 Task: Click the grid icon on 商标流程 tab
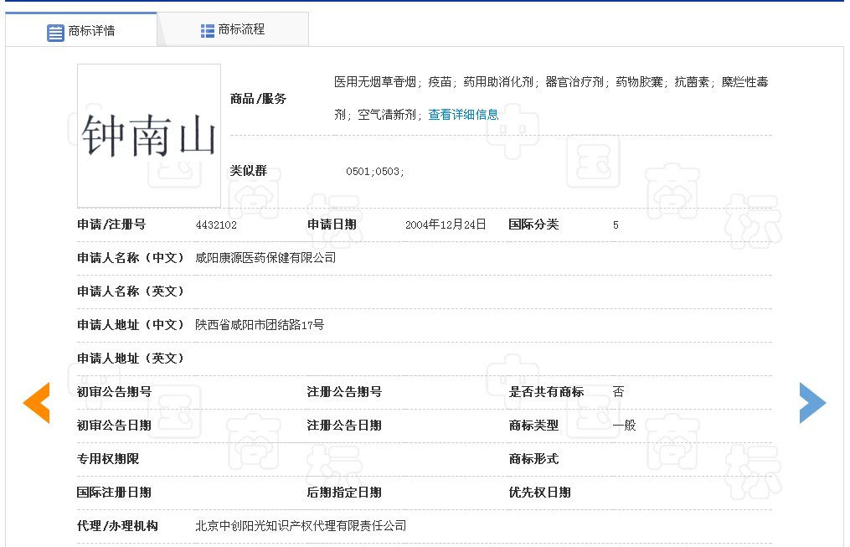(208, 31)
